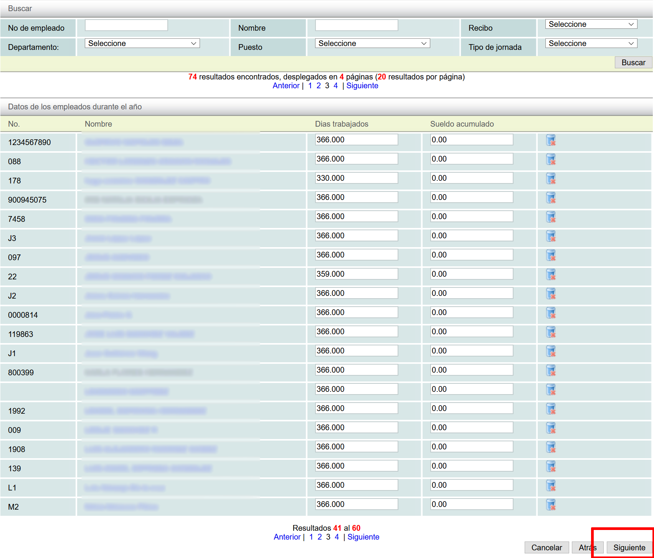Click delete icon for employee M2

point(551,505)
